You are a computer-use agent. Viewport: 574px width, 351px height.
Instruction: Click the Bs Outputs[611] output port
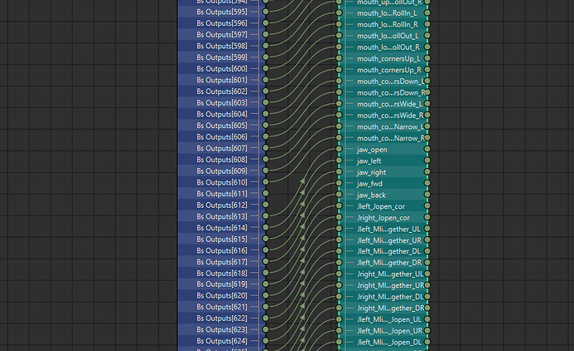point(265,193)
